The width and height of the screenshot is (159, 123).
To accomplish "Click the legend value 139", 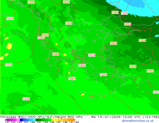I will pos(65,122).
